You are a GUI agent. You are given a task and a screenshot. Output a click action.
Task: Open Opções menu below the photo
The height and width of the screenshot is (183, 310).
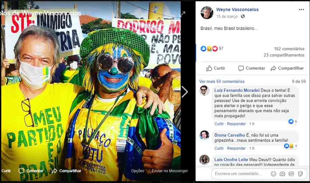(137, 171)
